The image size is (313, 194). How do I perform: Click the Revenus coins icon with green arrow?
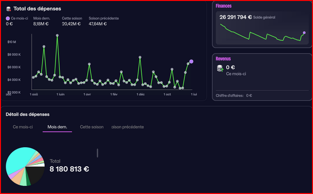220,69
